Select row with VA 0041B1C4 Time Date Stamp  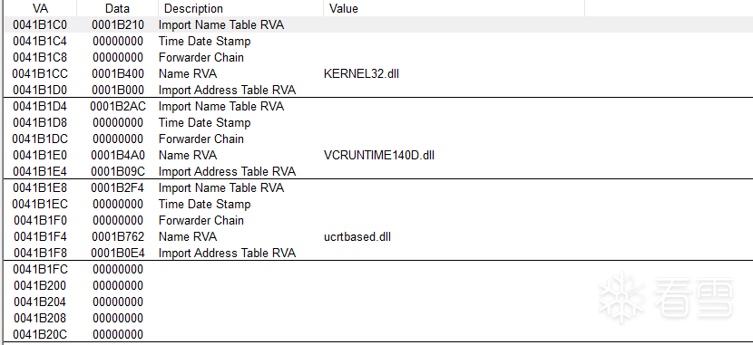point(378,41)
